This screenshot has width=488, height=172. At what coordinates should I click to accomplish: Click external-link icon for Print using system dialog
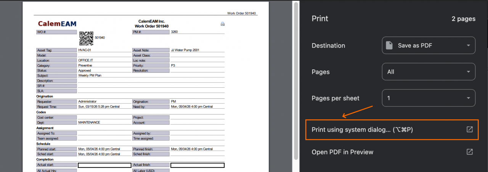click(x=470, y=130)
